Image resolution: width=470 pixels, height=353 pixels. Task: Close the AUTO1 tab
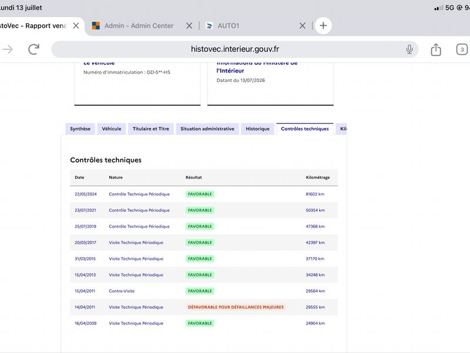point(303,26)
